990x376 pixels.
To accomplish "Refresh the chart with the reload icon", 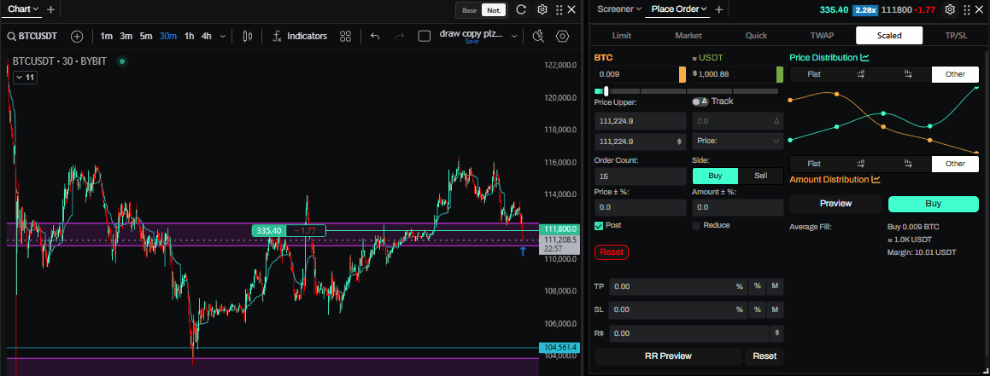I will pos(521,10).
